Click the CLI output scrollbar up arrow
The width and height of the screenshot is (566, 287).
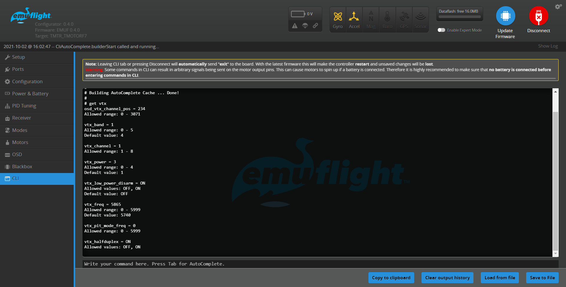click(555, 92)
